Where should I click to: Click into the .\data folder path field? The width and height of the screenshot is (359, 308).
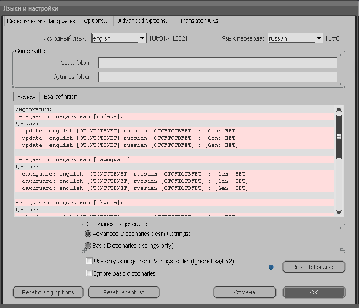click(x=217, y=63)
